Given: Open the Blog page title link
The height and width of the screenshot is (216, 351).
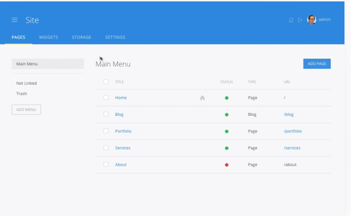Looking at the screenshot, I should (x=119, y=114).
